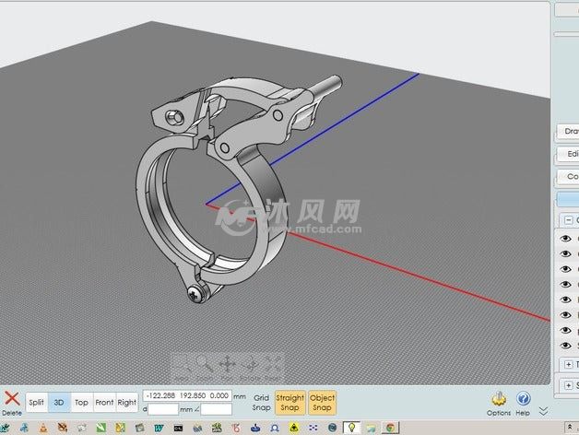Image resolution: width=579 pixels, height=435 pixels.
Task: Click the coordinates field showing -122.288 192.850 0.000
Action: click(187, 395)
